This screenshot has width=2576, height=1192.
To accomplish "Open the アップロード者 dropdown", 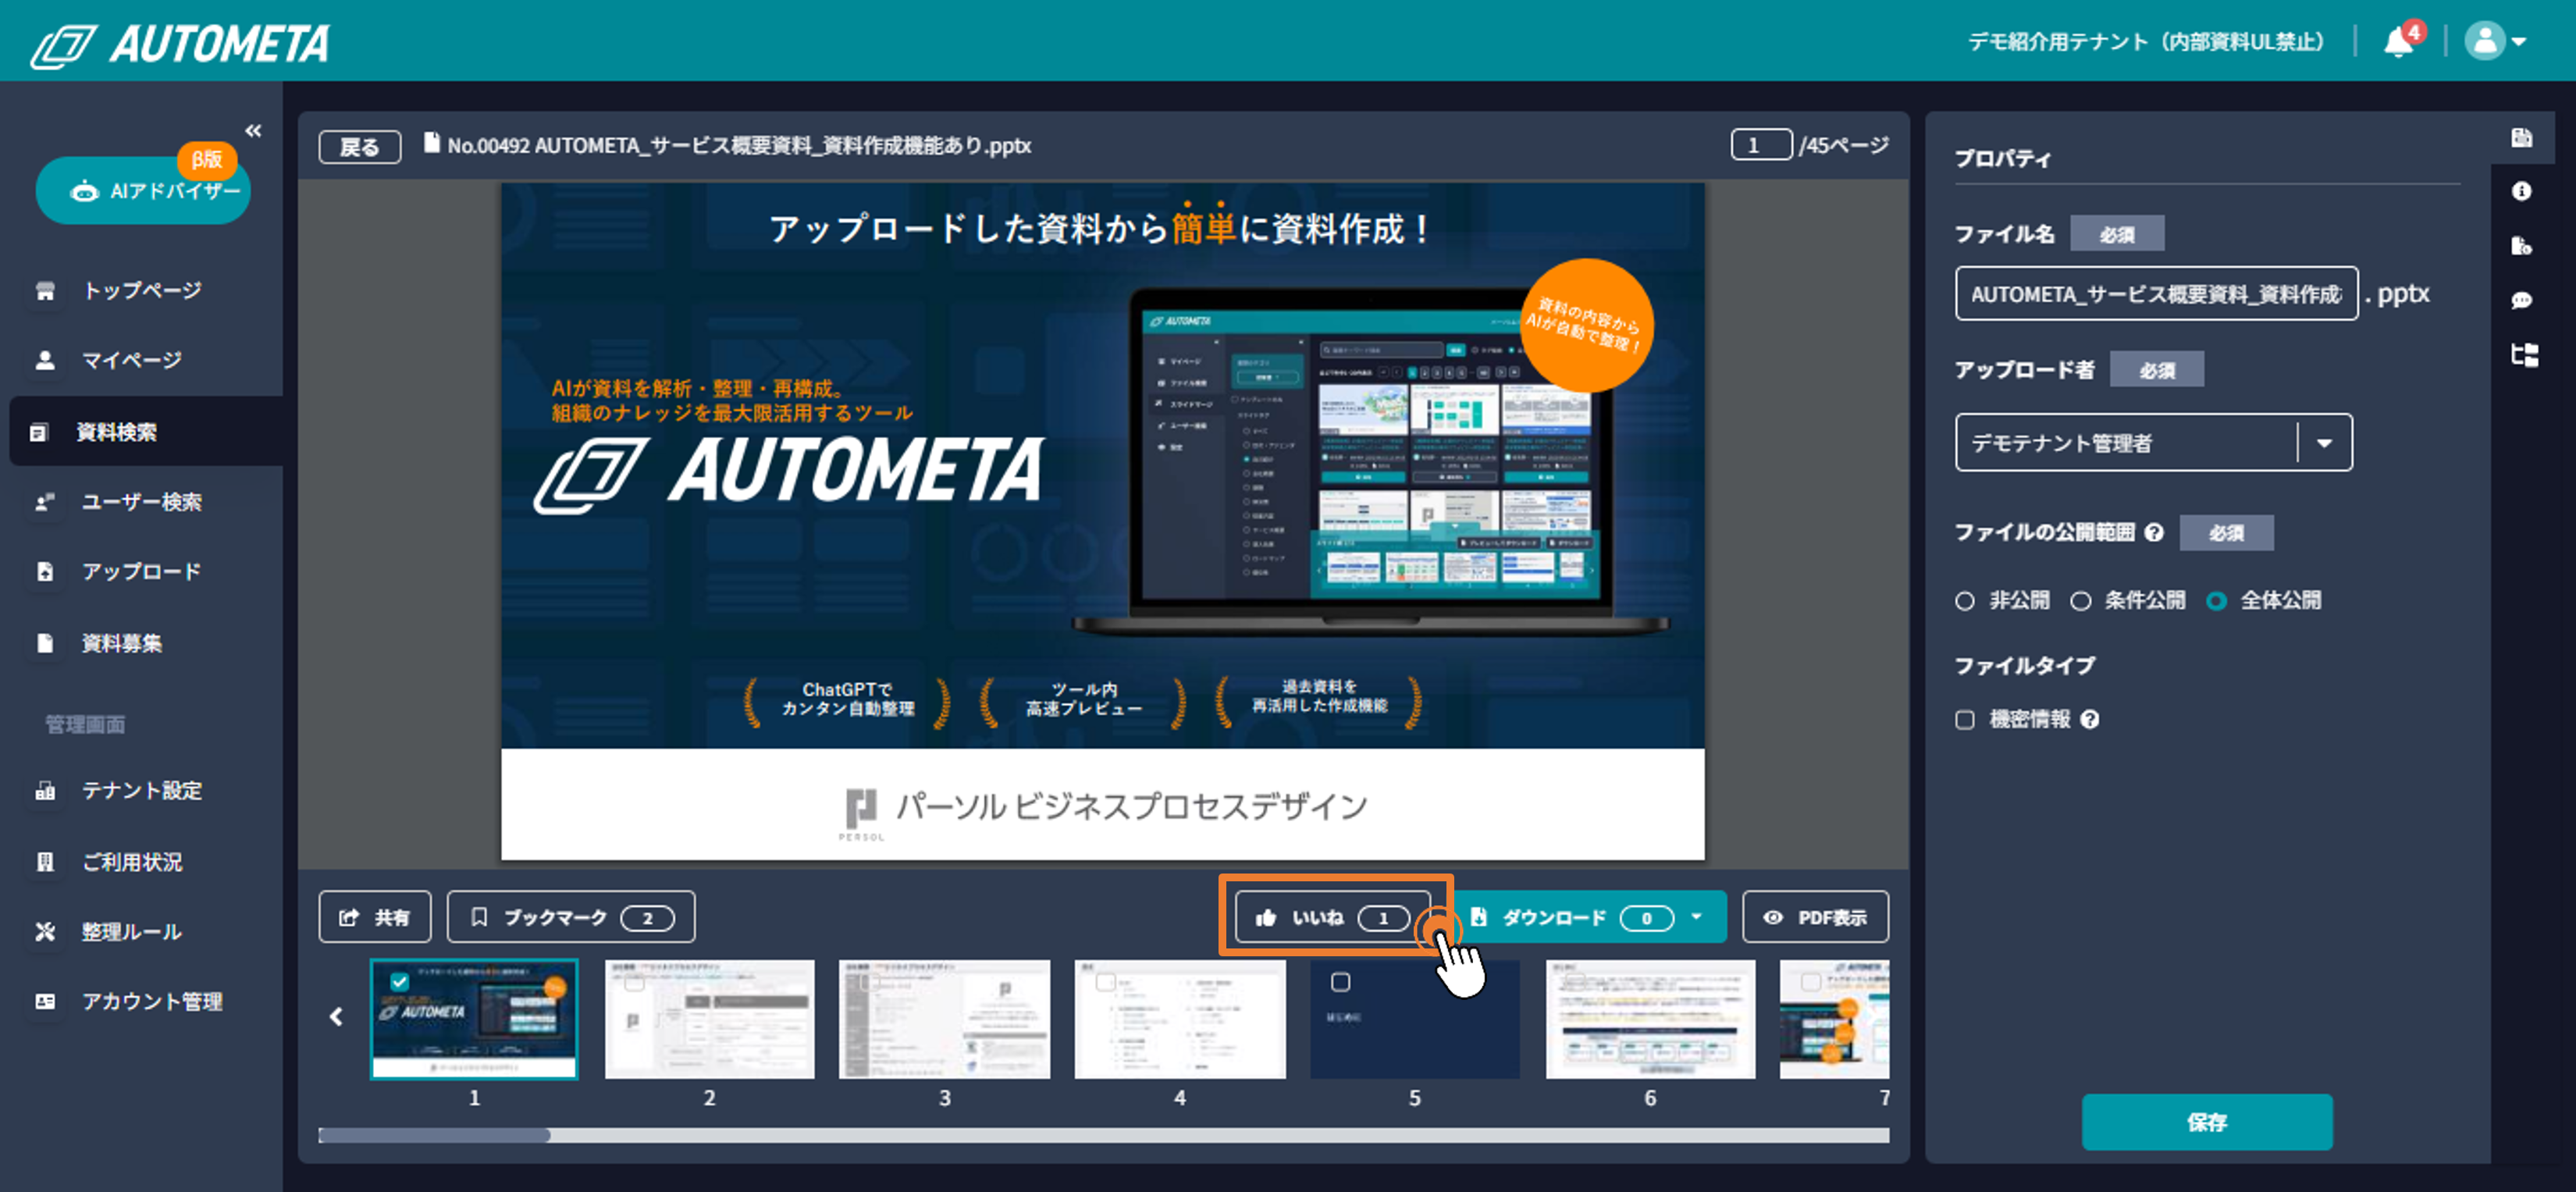I will [2154, 443].
